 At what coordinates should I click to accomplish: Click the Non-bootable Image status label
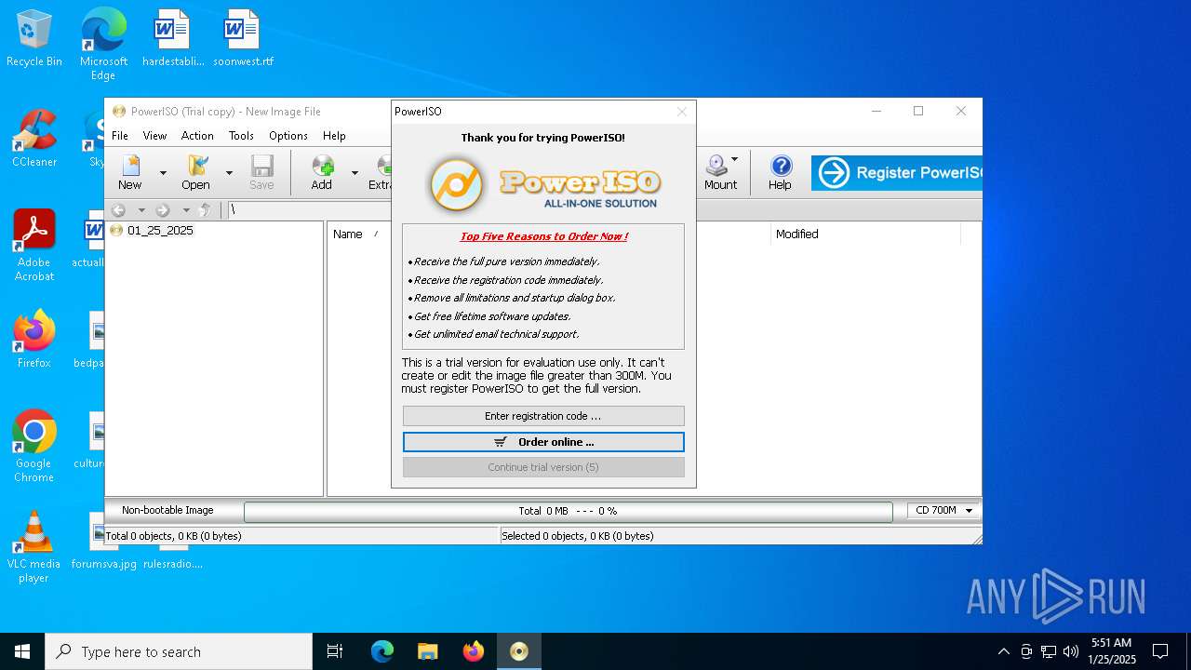pos(167,510)
